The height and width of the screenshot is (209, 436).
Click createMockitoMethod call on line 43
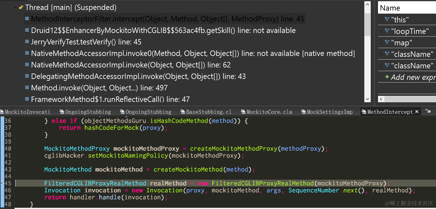click(x=188, y=169)
